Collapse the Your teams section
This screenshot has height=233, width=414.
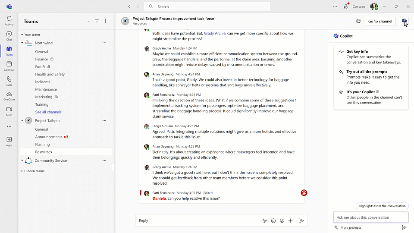tap(22, 35)
